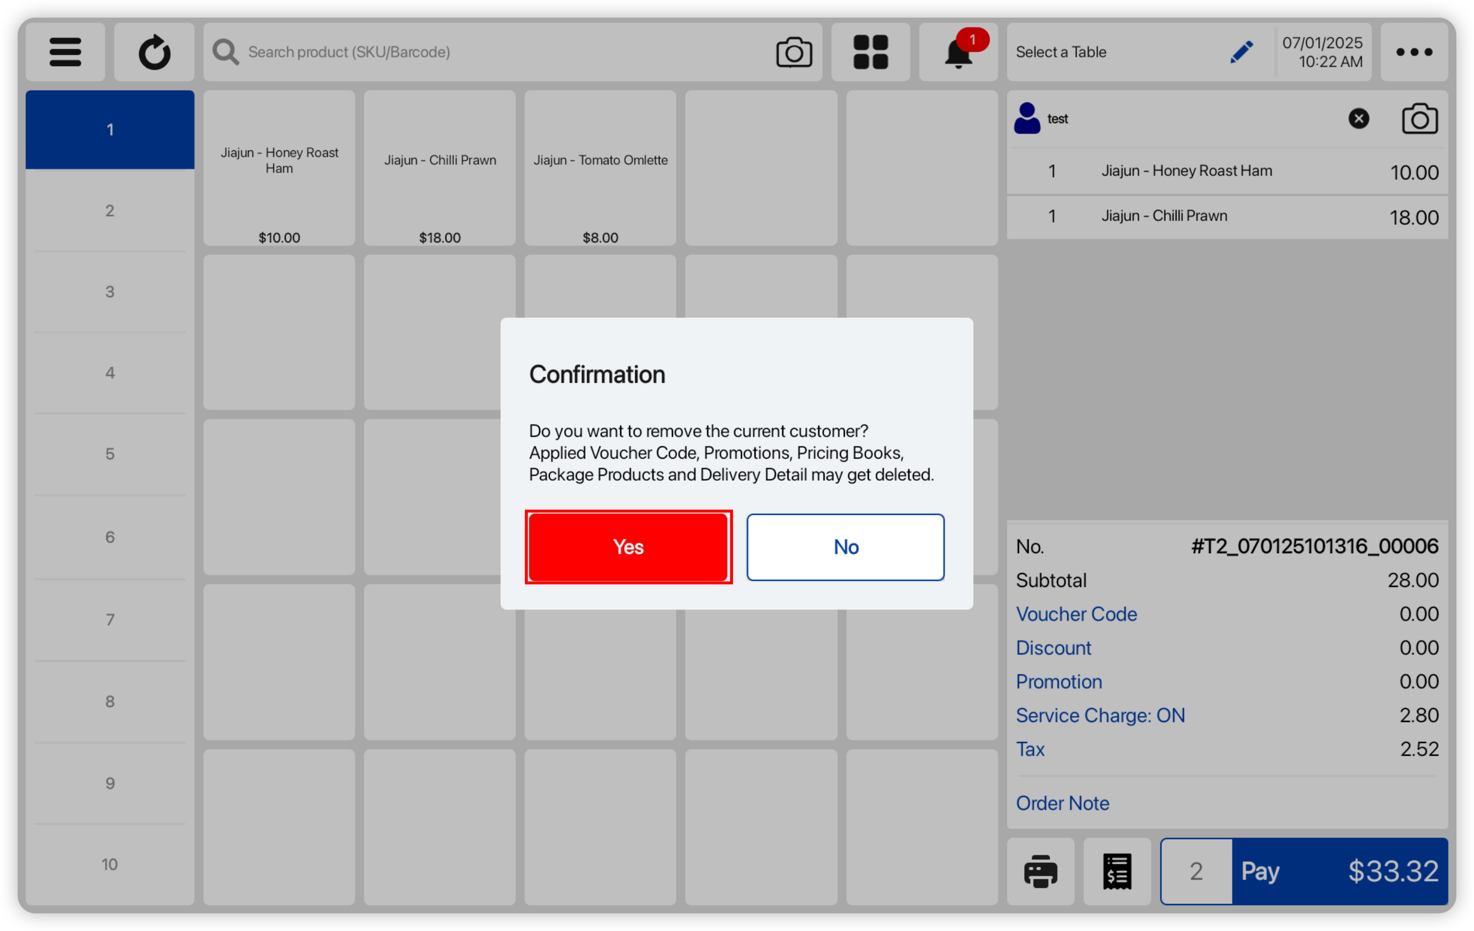
Task: Confirm removal with Yes button
Action: 628,547
